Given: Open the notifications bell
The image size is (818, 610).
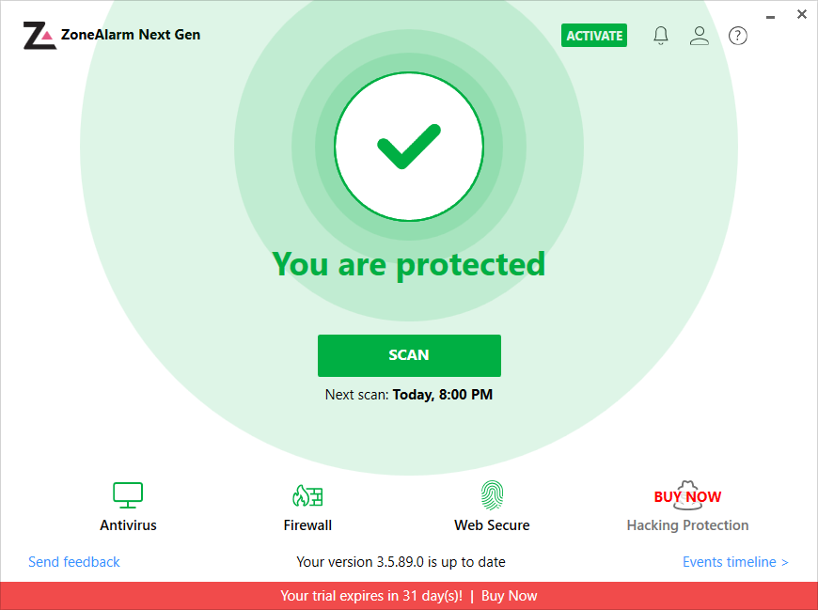Looking at the screenshot, I should click(x=660, y=36).
